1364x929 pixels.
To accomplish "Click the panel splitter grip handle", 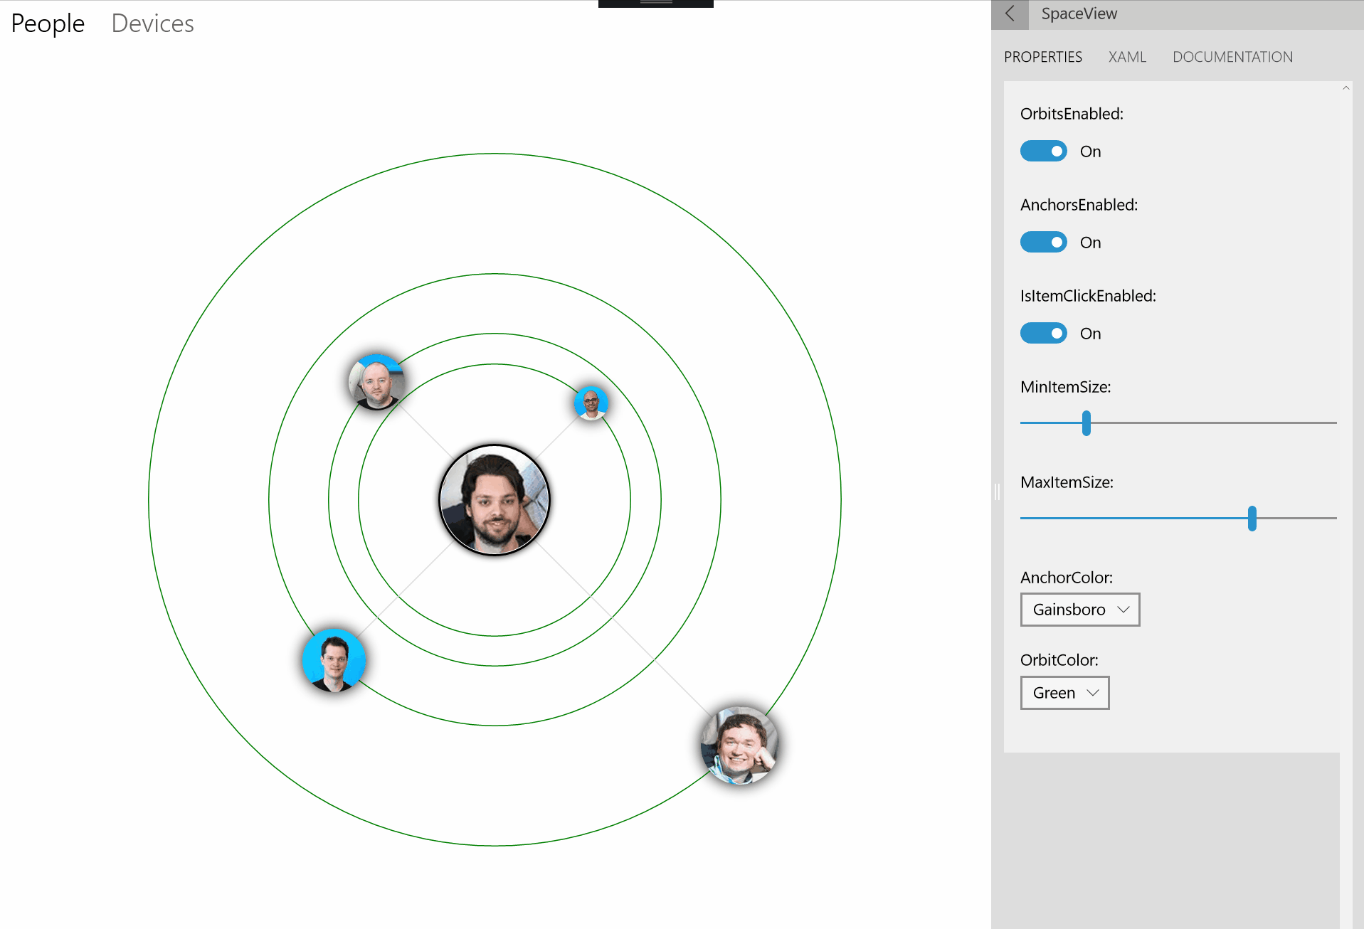I will 997,492.
